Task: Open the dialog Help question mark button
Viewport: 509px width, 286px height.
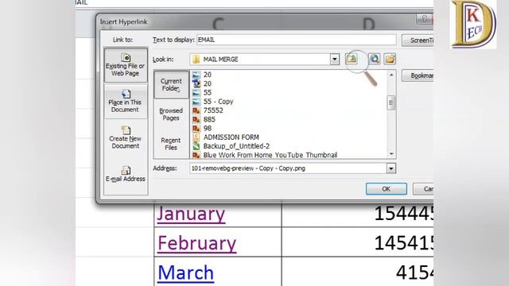Action: click(424, 19)
